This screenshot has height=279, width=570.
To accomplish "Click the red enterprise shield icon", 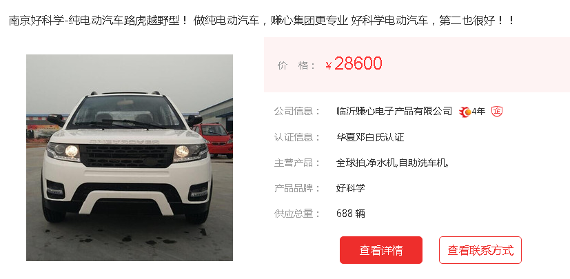I will (497, 112).
